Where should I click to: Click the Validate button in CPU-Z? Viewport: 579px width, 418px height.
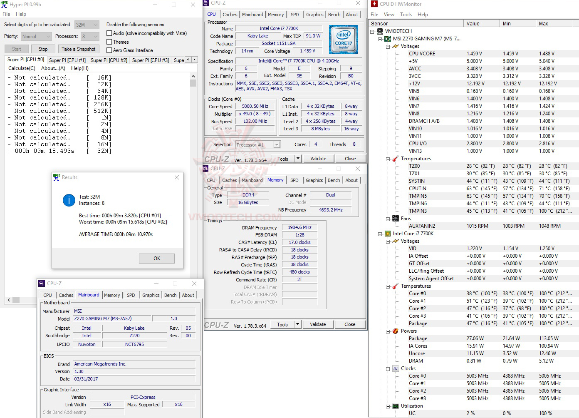[x=318, y=158]
